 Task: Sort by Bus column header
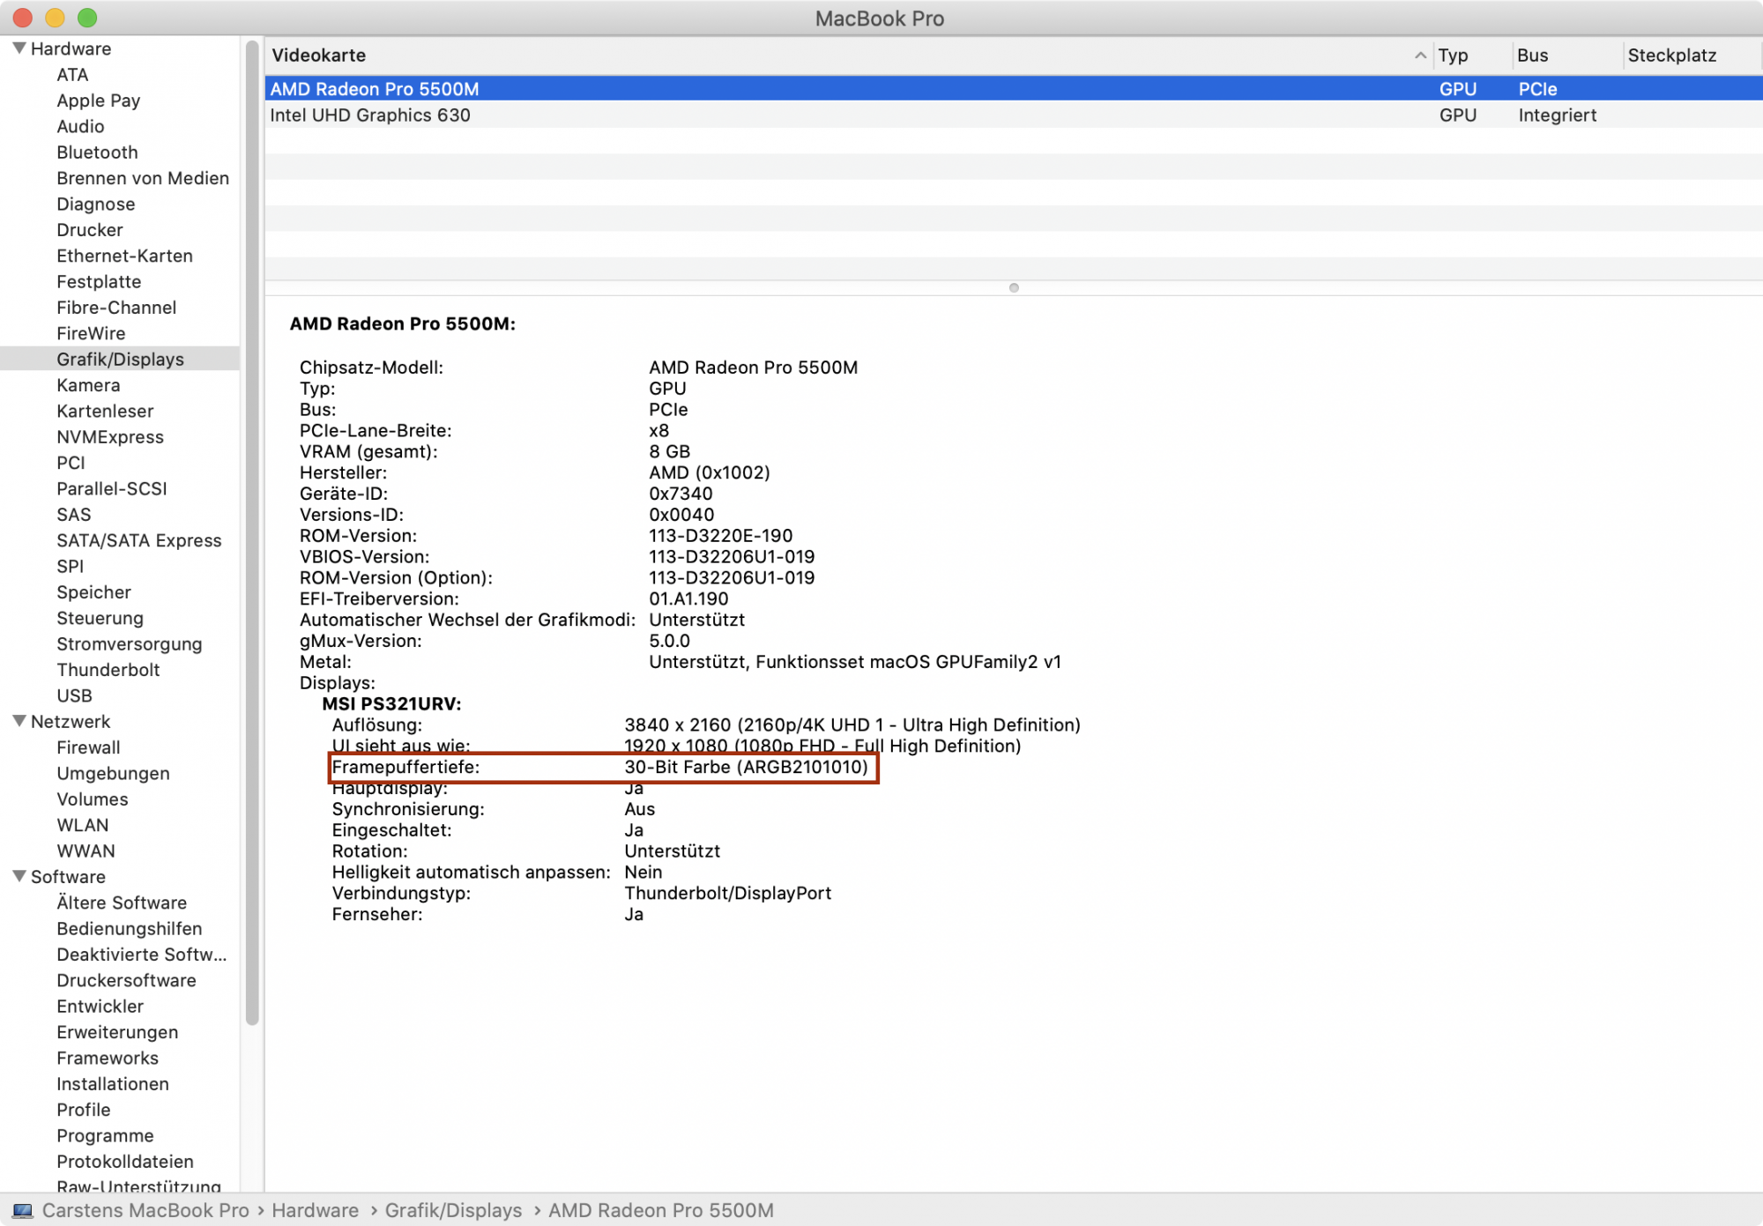pos(1532,56)
